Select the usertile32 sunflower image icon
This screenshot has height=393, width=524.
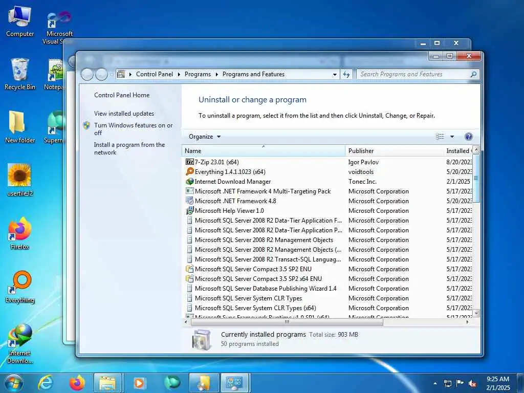pyautogui.click(x=20, y=180)
